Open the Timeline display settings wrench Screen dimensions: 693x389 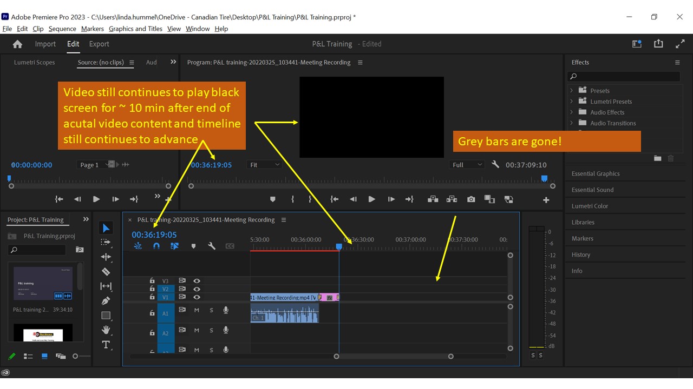click(212, 246)
